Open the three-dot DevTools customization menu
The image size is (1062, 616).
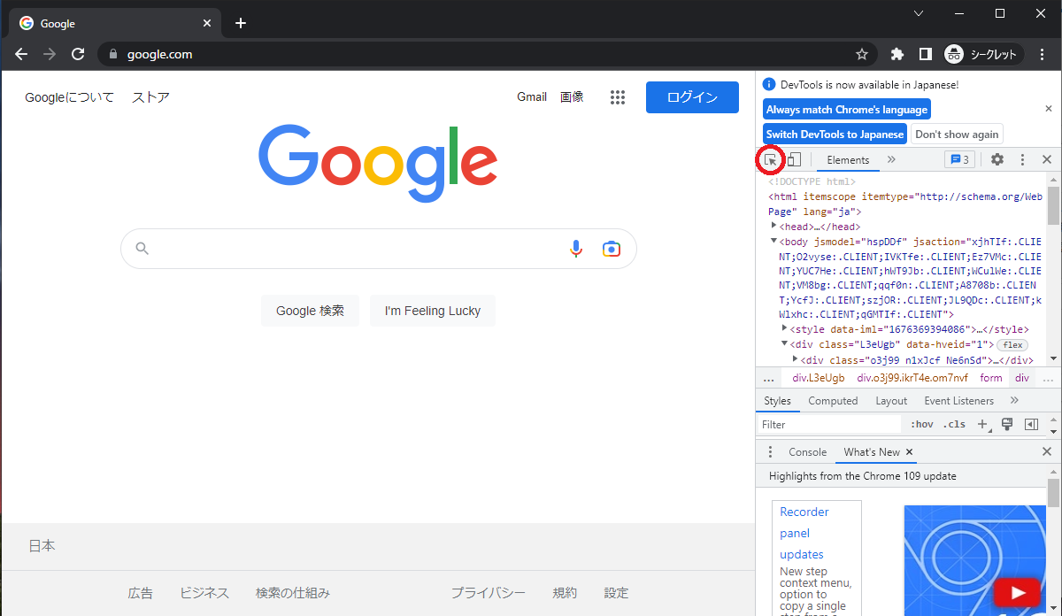coord(1022,159)
